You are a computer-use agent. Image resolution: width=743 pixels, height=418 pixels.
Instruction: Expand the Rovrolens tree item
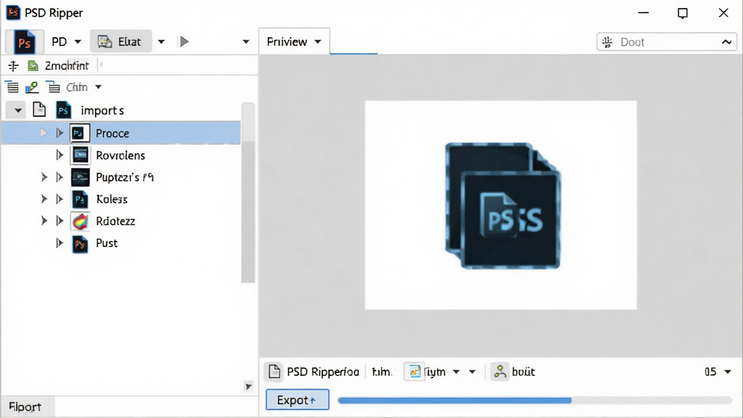[x=59, y=155]
